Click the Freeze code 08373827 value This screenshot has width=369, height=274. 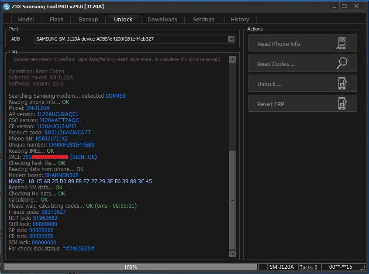click(x=54, y=212)
